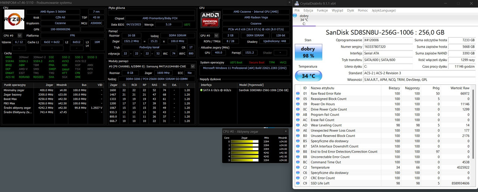The width and height of the screenshot is (478, 192).
Task: Open the Wygląd menu
Action: [337, 10]
